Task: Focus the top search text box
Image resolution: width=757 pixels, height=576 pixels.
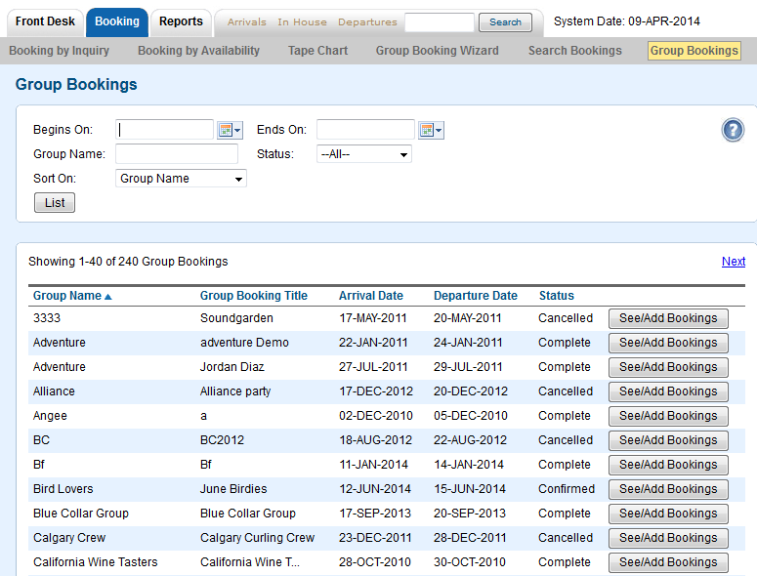Action: point(440,22)
